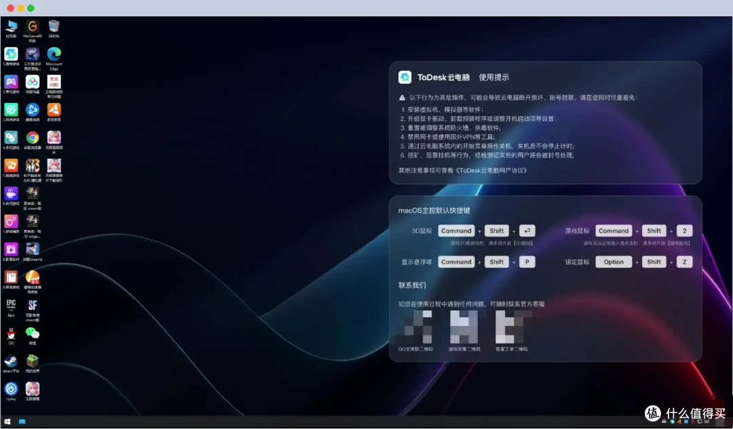The height and width of the screenshot is (429, 733).
Task: Click the QQ交流群二维码 QR thumbnail
Action: 415,327
